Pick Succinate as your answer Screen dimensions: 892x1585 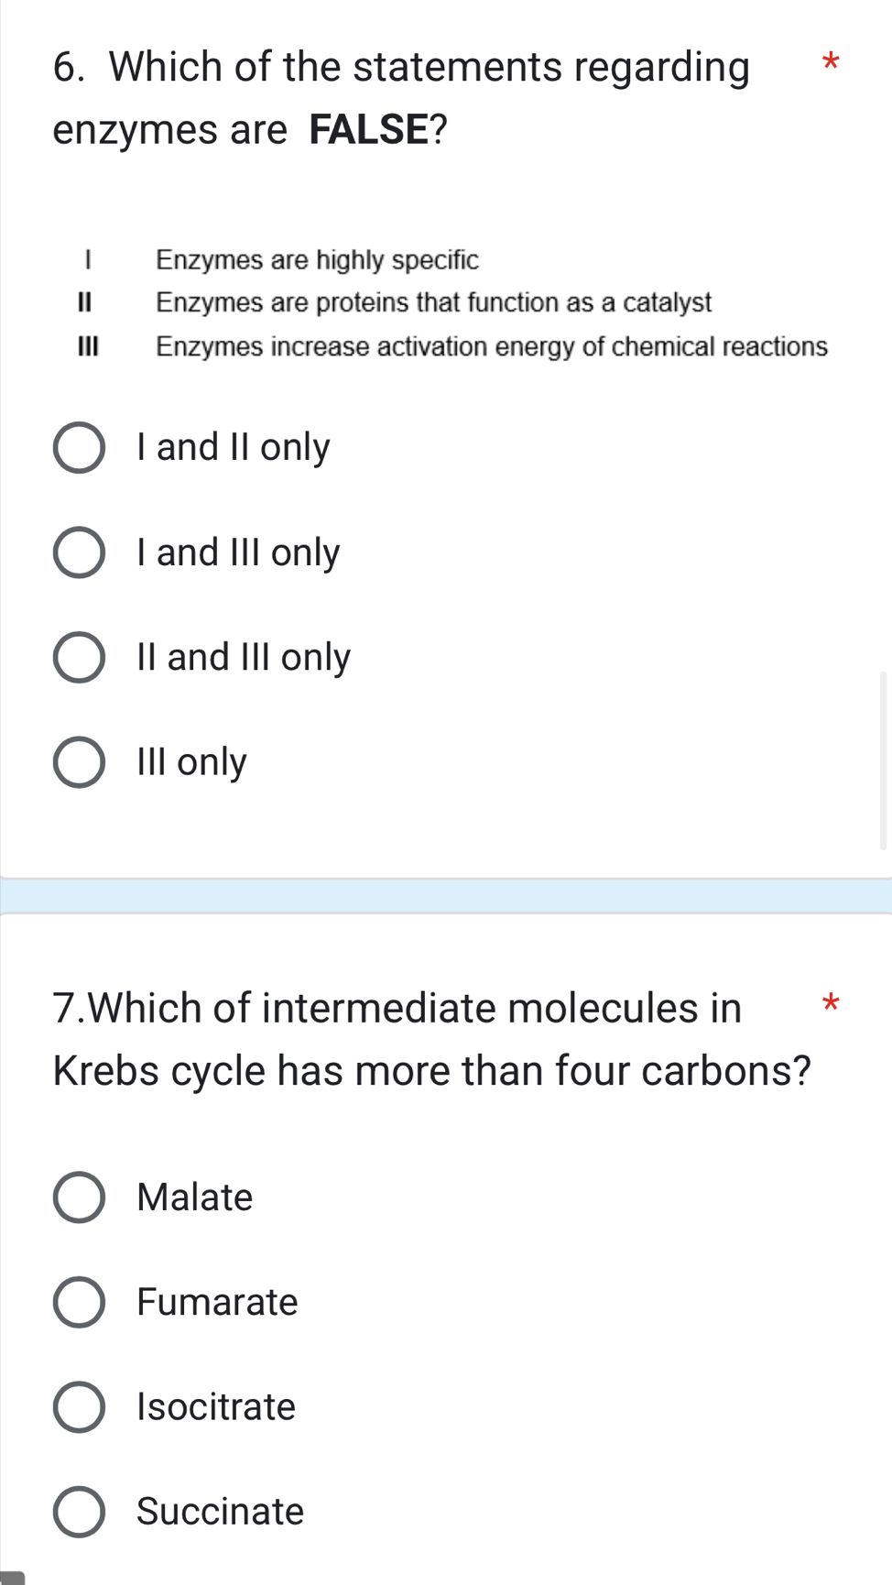[81, 1513]
